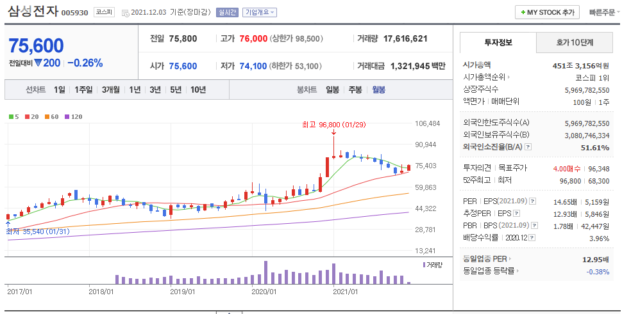The image size is (622, 314).
Task: Click the orange 60-day moving average legend
Action: pyautogui.click(x=51, y=116)
